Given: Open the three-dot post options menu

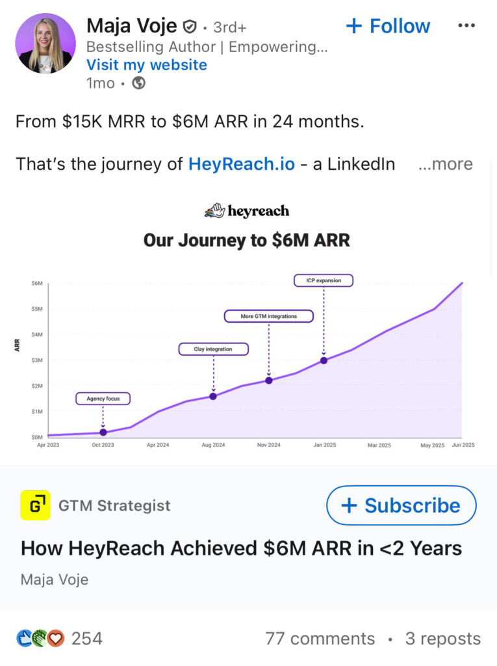Looking at the screenshot, I should (x=466, y=26).
